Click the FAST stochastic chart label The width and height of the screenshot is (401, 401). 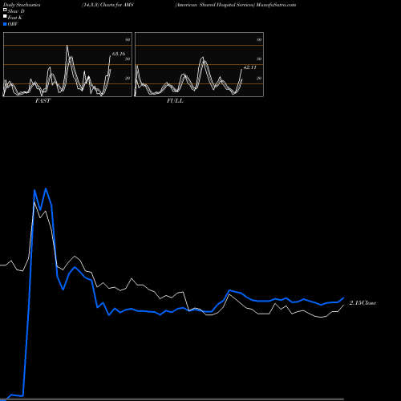click(x=43, y=101)
